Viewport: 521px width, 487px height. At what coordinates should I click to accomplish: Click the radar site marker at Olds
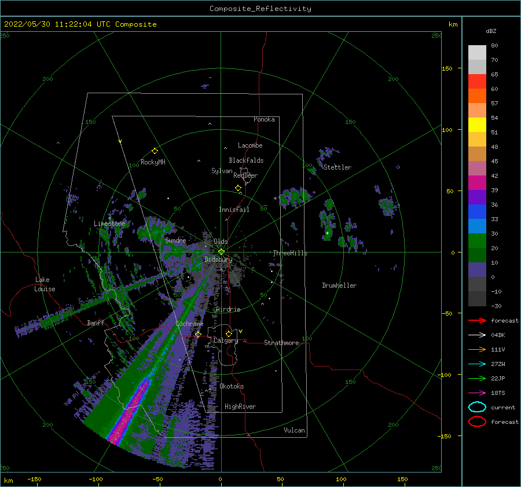pyautogui.click(x=221, y=252)
